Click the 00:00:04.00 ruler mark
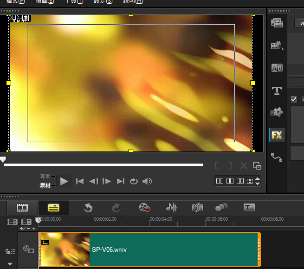304x269 pixels. pos(161,219)
